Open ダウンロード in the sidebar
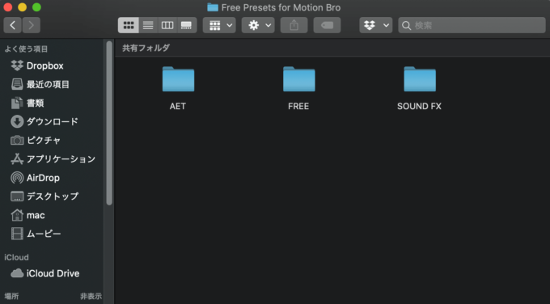This screenshot has width=550, height=304. (53, 121)
